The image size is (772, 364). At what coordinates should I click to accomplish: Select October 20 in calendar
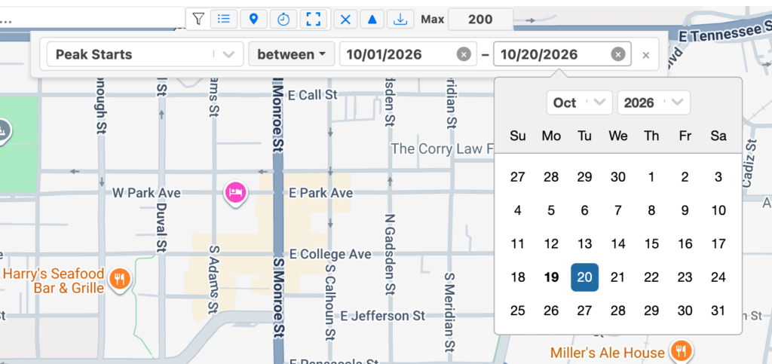click(584, 277)
